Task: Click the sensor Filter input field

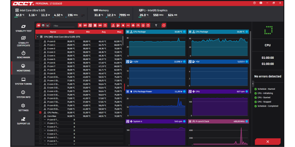Action: click(x=64, y=26)
